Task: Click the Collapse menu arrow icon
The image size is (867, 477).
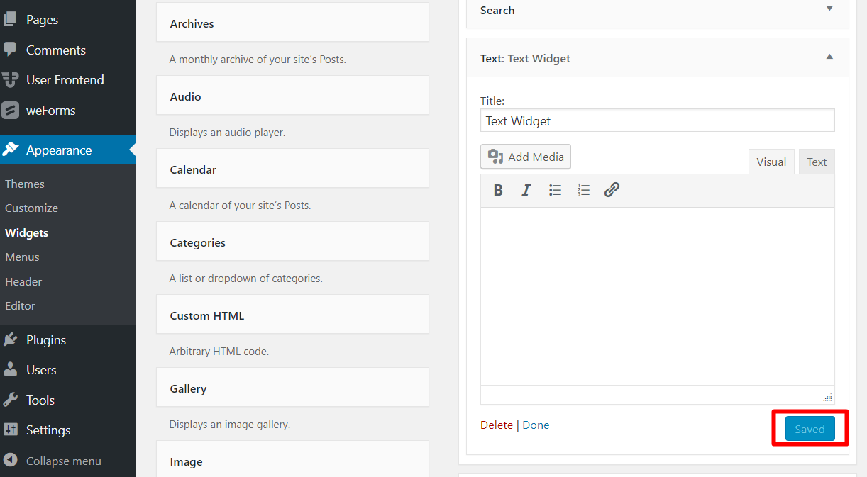Action: pos(10,461)
